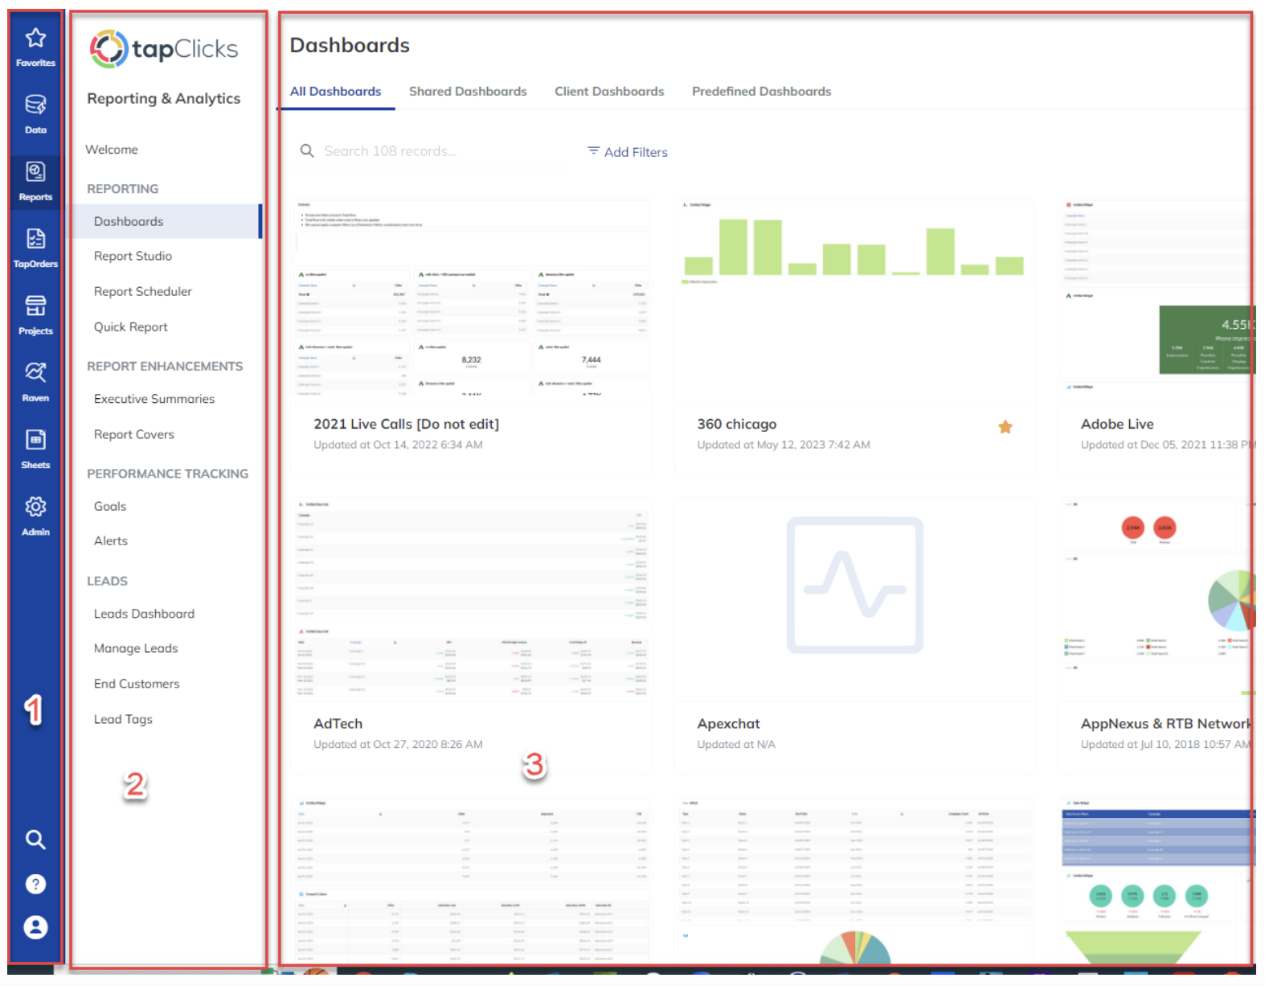The height and width of the screenshot is (986, 1265).
Task: Click Add Filters button
Action: (x=628, y=152)
